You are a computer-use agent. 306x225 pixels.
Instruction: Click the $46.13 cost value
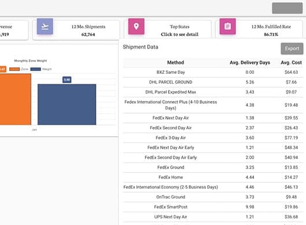pos(291,187)
